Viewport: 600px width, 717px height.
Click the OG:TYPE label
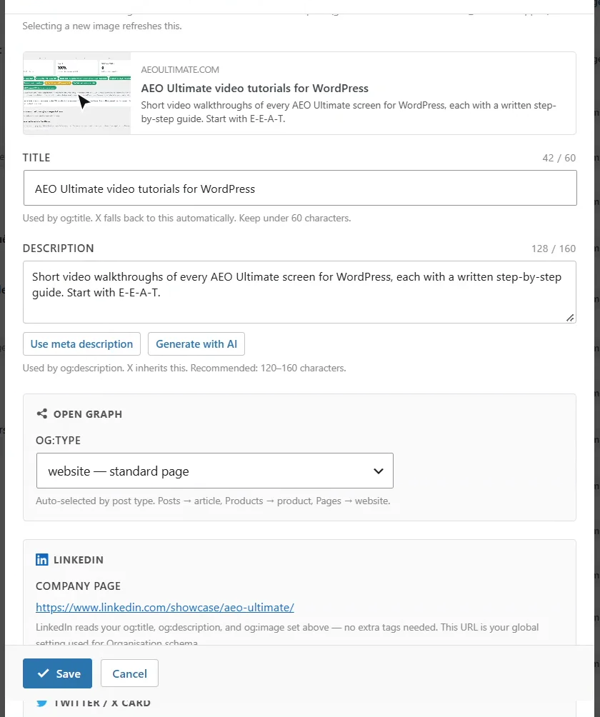point(58,441)
